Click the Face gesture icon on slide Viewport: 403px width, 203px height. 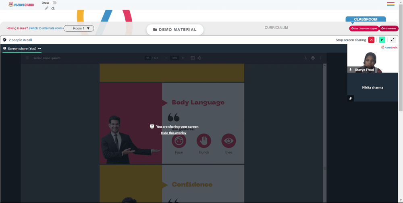(179, 141)
